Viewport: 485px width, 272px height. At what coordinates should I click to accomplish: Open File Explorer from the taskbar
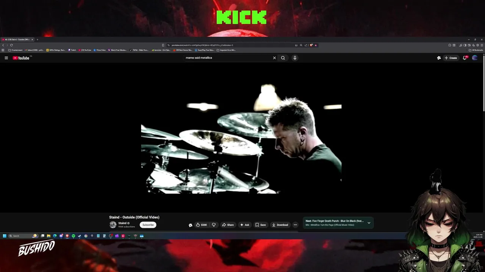click(x=48, y=236)
